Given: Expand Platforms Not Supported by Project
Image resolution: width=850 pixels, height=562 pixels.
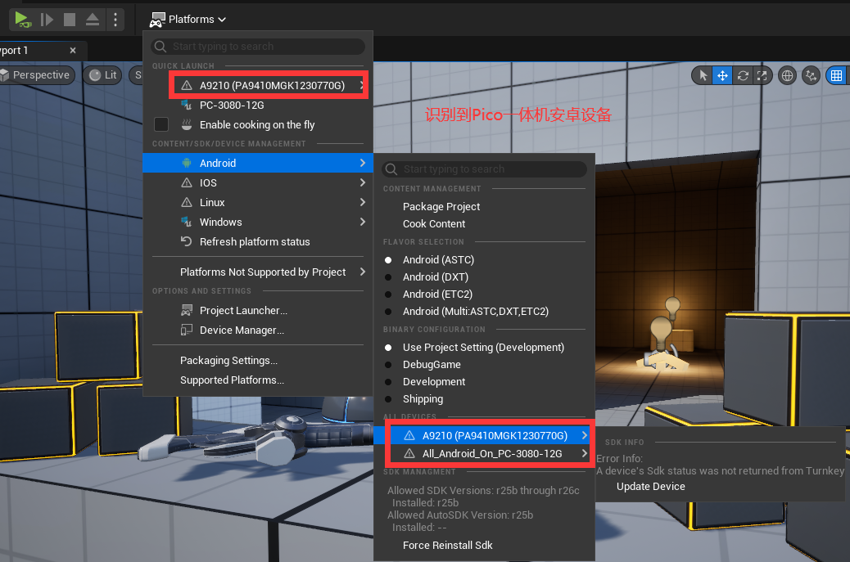Looking at the screenshot, I should tap(257, 272).
